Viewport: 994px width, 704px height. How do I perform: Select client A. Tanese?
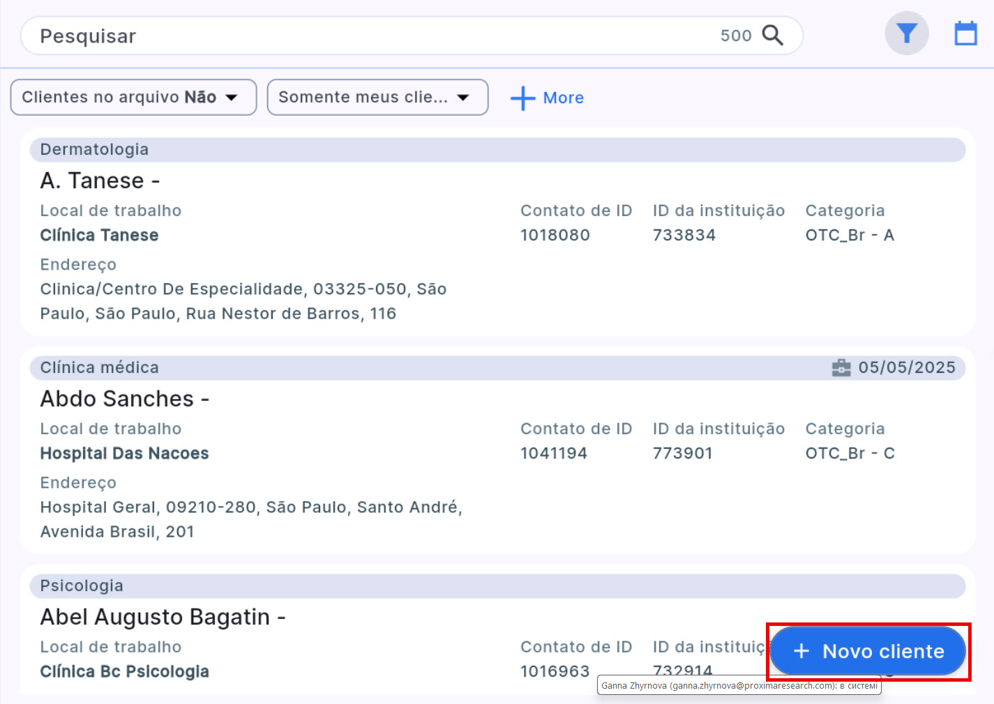[99, 180]
